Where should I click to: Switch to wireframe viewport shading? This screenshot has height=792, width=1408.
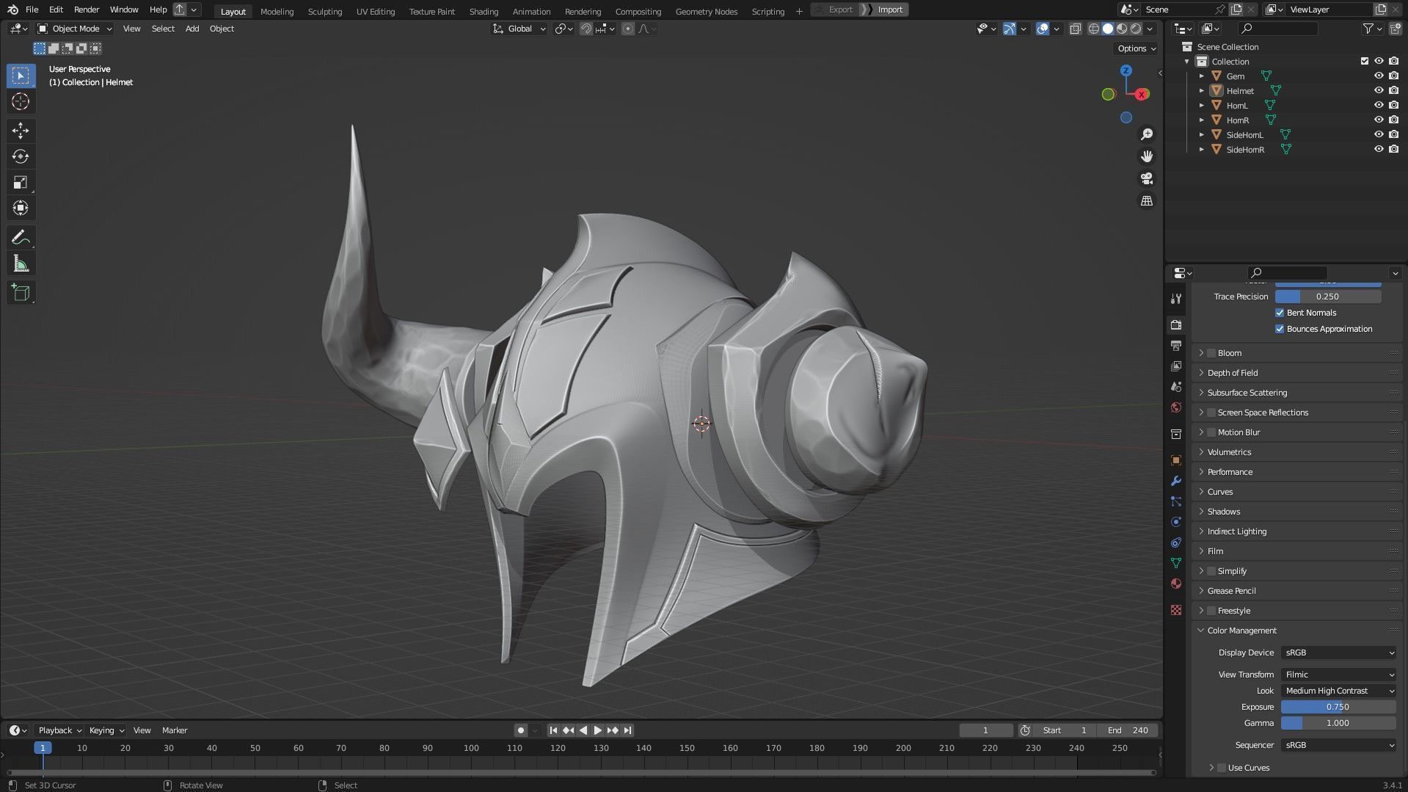point(1093,29)
